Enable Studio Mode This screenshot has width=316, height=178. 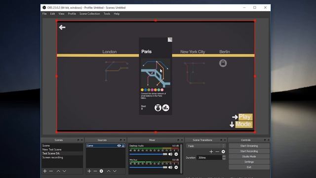[x=249, y=156]
